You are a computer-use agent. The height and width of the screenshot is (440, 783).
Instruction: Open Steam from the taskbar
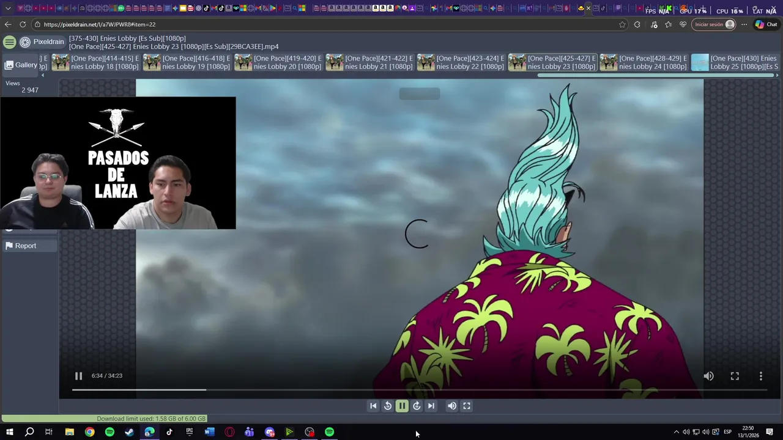pos(130,432)
